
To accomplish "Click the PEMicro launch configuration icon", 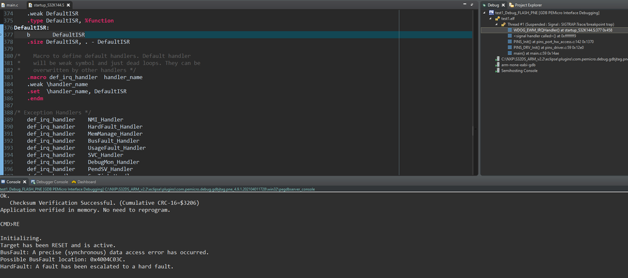I will [491, 13].
